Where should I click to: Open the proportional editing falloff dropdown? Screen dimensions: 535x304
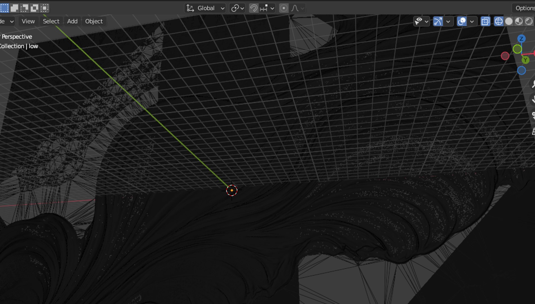tap(298, 8)
